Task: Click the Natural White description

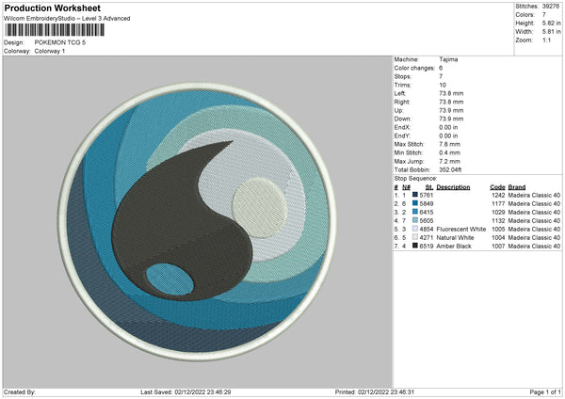Action: 455,238
